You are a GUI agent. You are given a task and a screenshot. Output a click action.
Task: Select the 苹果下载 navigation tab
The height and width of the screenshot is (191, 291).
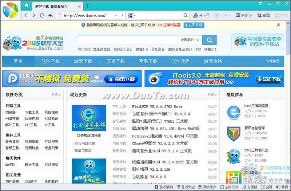pyautogui.click(x=148, y=61)
